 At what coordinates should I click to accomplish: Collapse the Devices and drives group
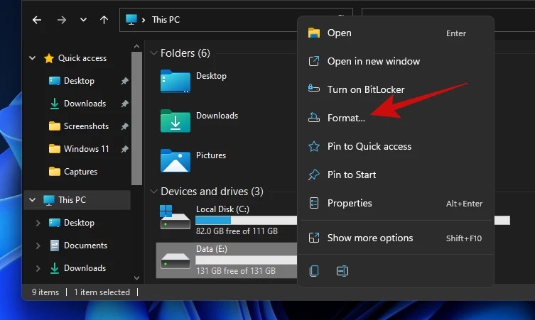[x=153, y=192]
